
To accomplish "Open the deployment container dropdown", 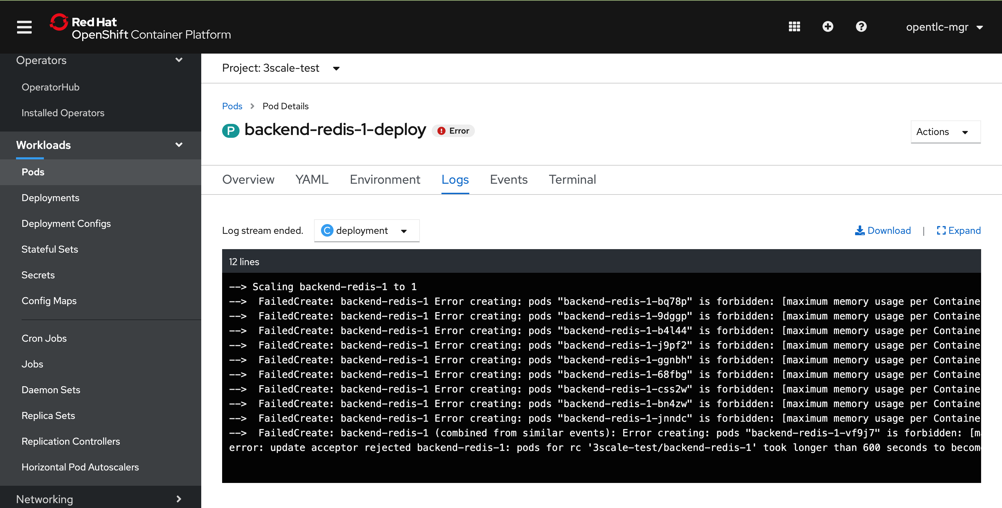I will 366,230.
